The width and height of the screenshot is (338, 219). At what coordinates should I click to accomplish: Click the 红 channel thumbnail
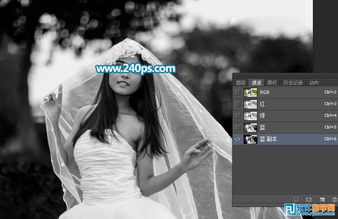(x=250, y=104)
